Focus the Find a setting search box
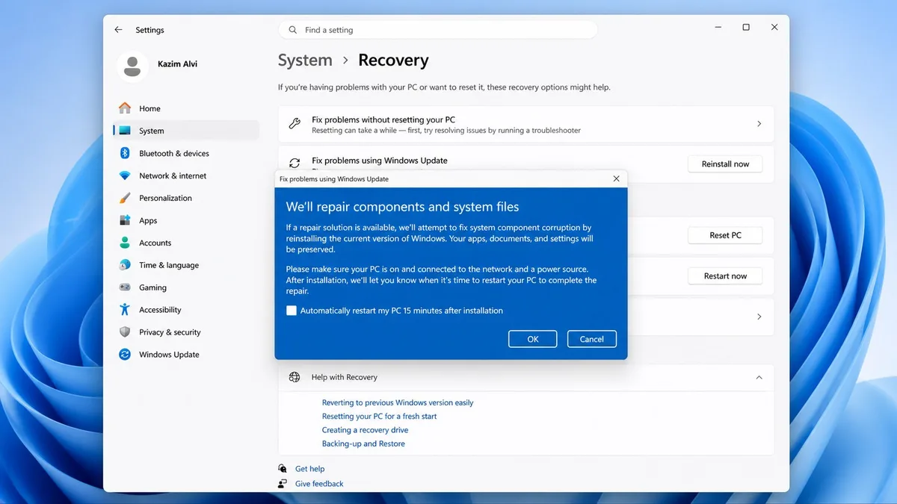 point(438,30)
